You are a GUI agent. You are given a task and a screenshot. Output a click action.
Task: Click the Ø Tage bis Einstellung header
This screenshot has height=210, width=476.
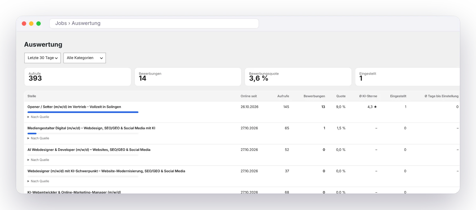(442, 96)
